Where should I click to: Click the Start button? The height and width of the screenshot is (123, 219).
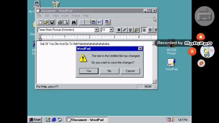click(x=35, y=120)
